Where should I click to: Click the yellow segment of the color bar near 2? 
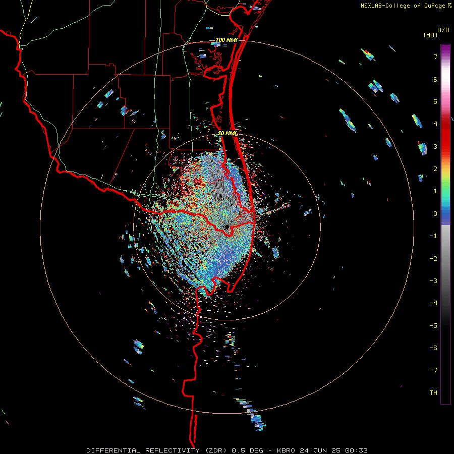click(445, 171)
